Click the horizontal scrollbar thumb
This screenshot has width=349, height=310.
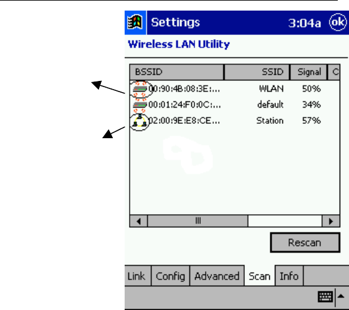pyautogui.click(x=198, y=221)
